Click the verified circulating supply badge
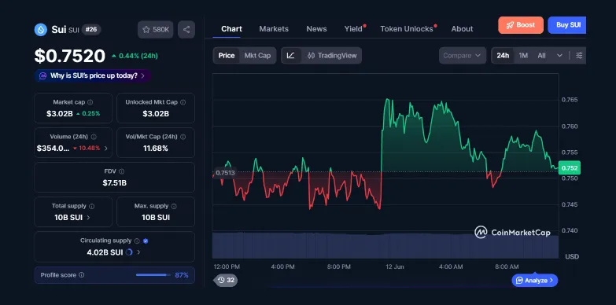The height and width of the screenshot is (305, 616). 146,241
